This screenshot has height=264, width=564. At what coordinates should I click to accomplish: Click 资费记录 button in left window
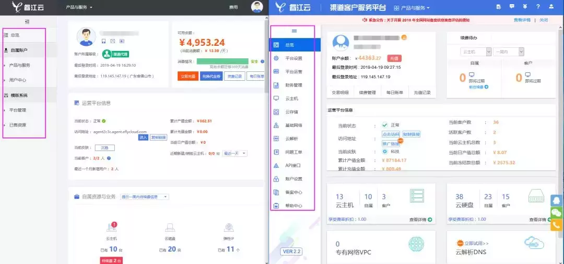pyautogui.click(x=234, y=76)
